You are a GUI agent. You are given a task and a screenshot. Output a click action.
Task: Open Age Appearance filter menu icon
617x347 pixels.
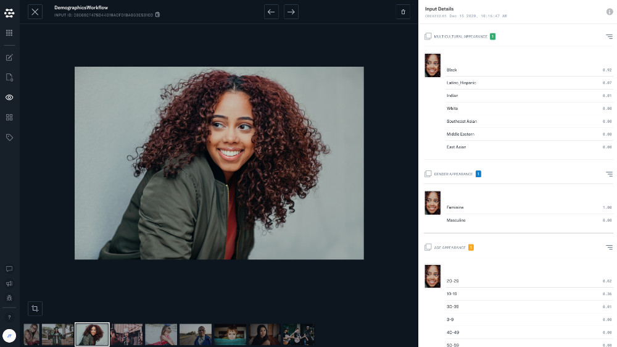coord(609,248)
